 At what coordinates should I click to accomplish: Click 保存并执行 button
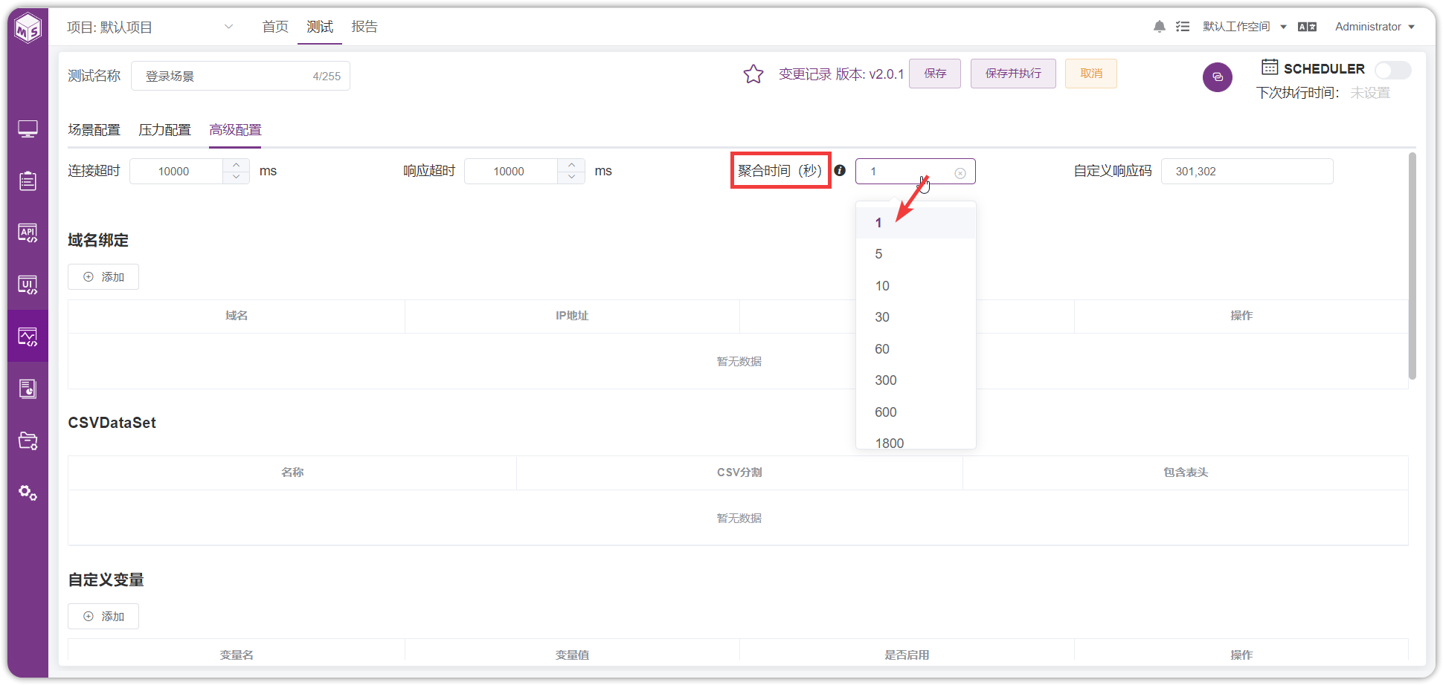[x=1013, y=74]
